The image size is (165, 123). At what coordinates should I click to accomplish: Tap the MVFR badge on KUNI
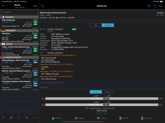click(35, 62)
